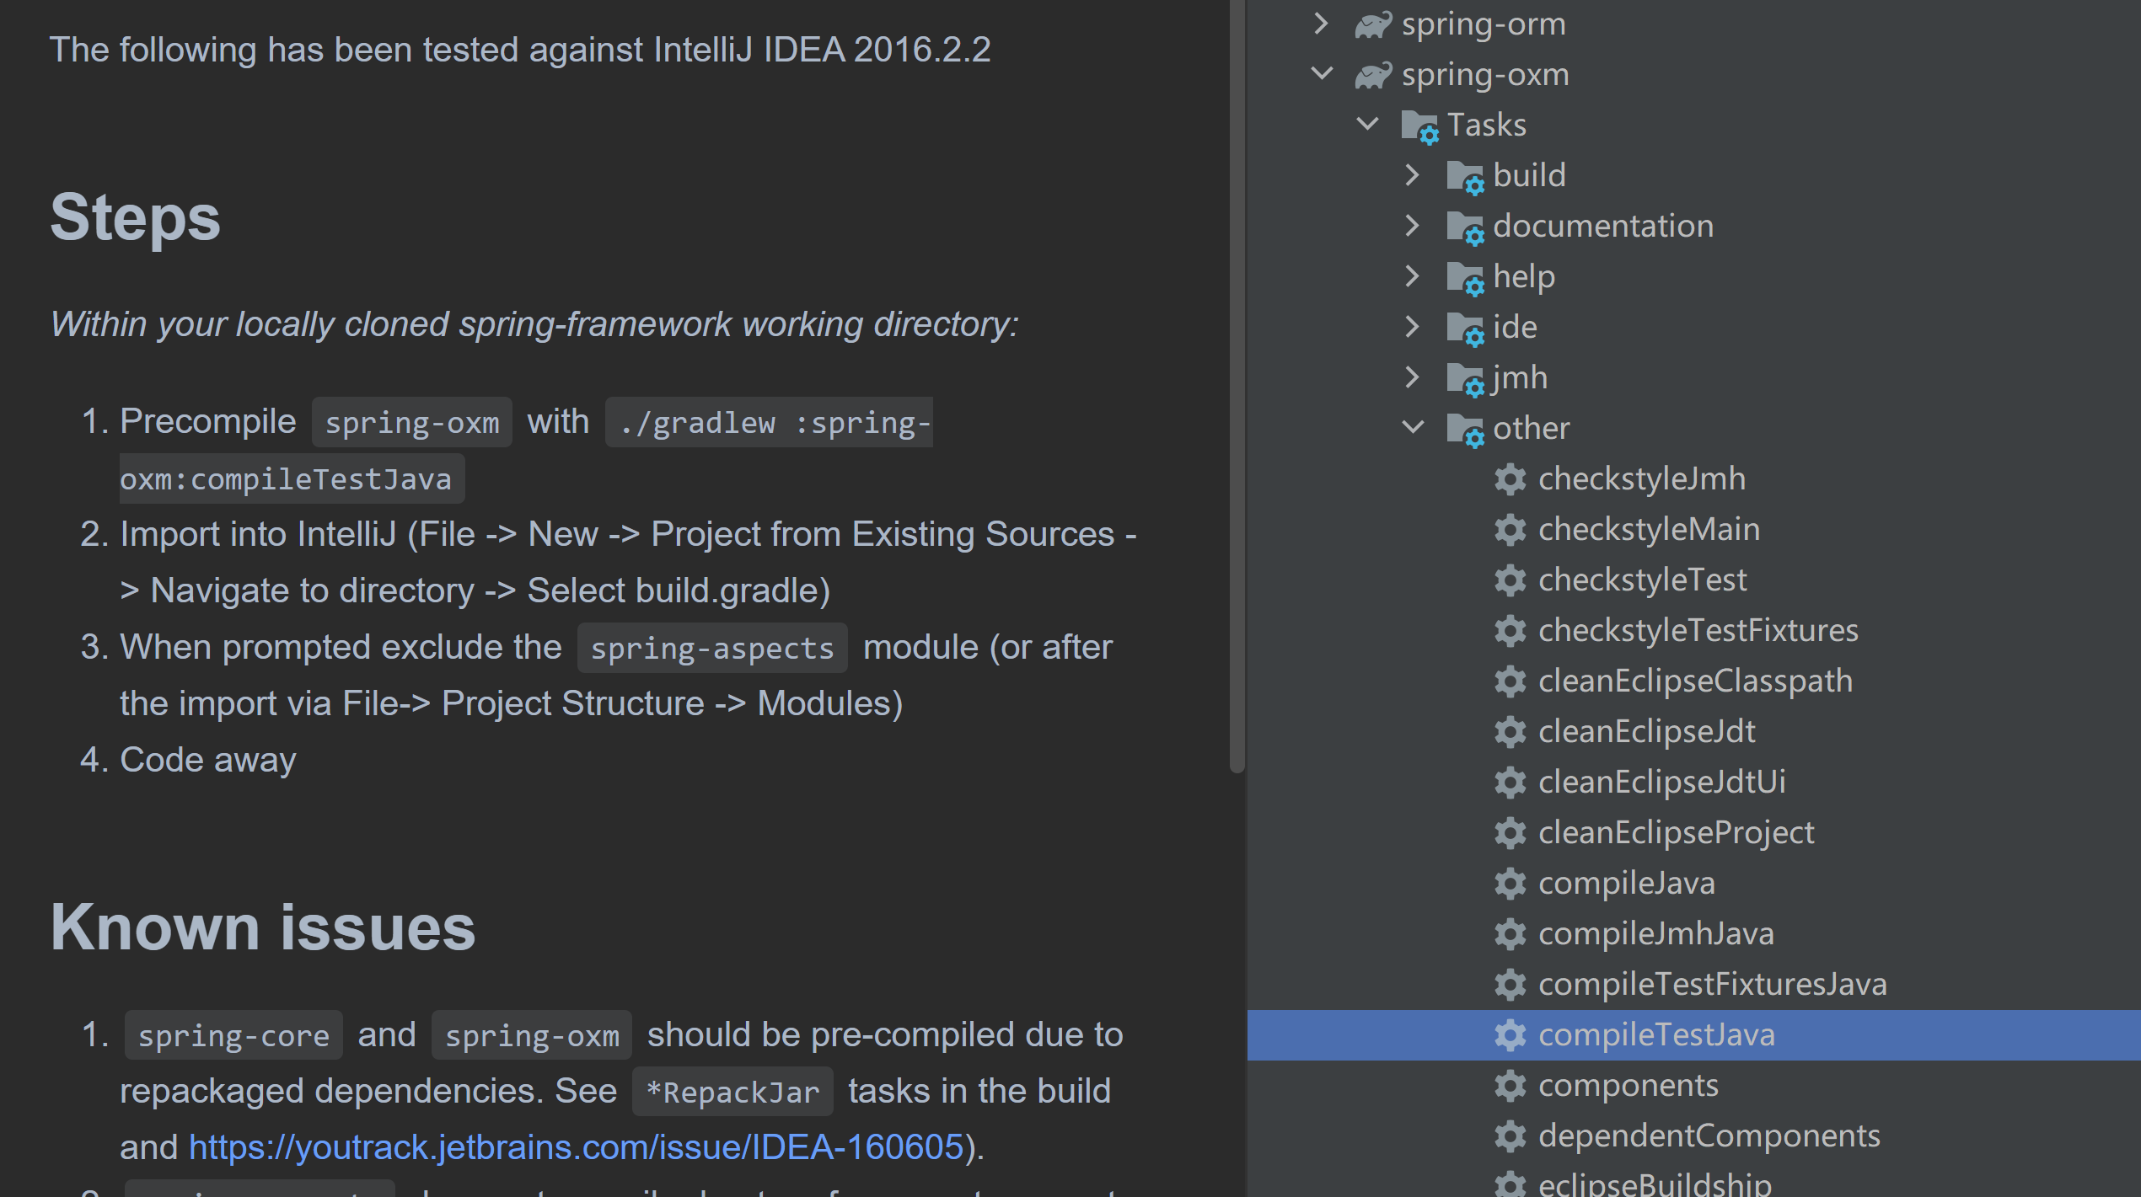Click gear icon beside checkstyleMain task
2141x1197 pixels.
(x=1511, y=530)
